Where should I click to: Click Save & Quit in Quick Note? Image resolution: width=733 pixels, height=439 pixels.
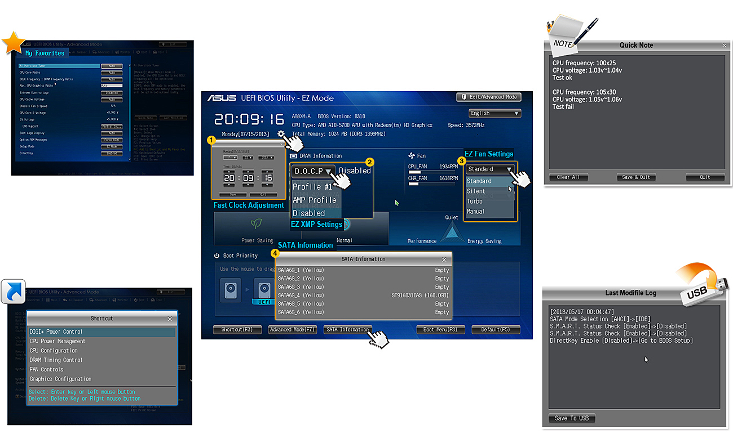(x=636, y=177)
